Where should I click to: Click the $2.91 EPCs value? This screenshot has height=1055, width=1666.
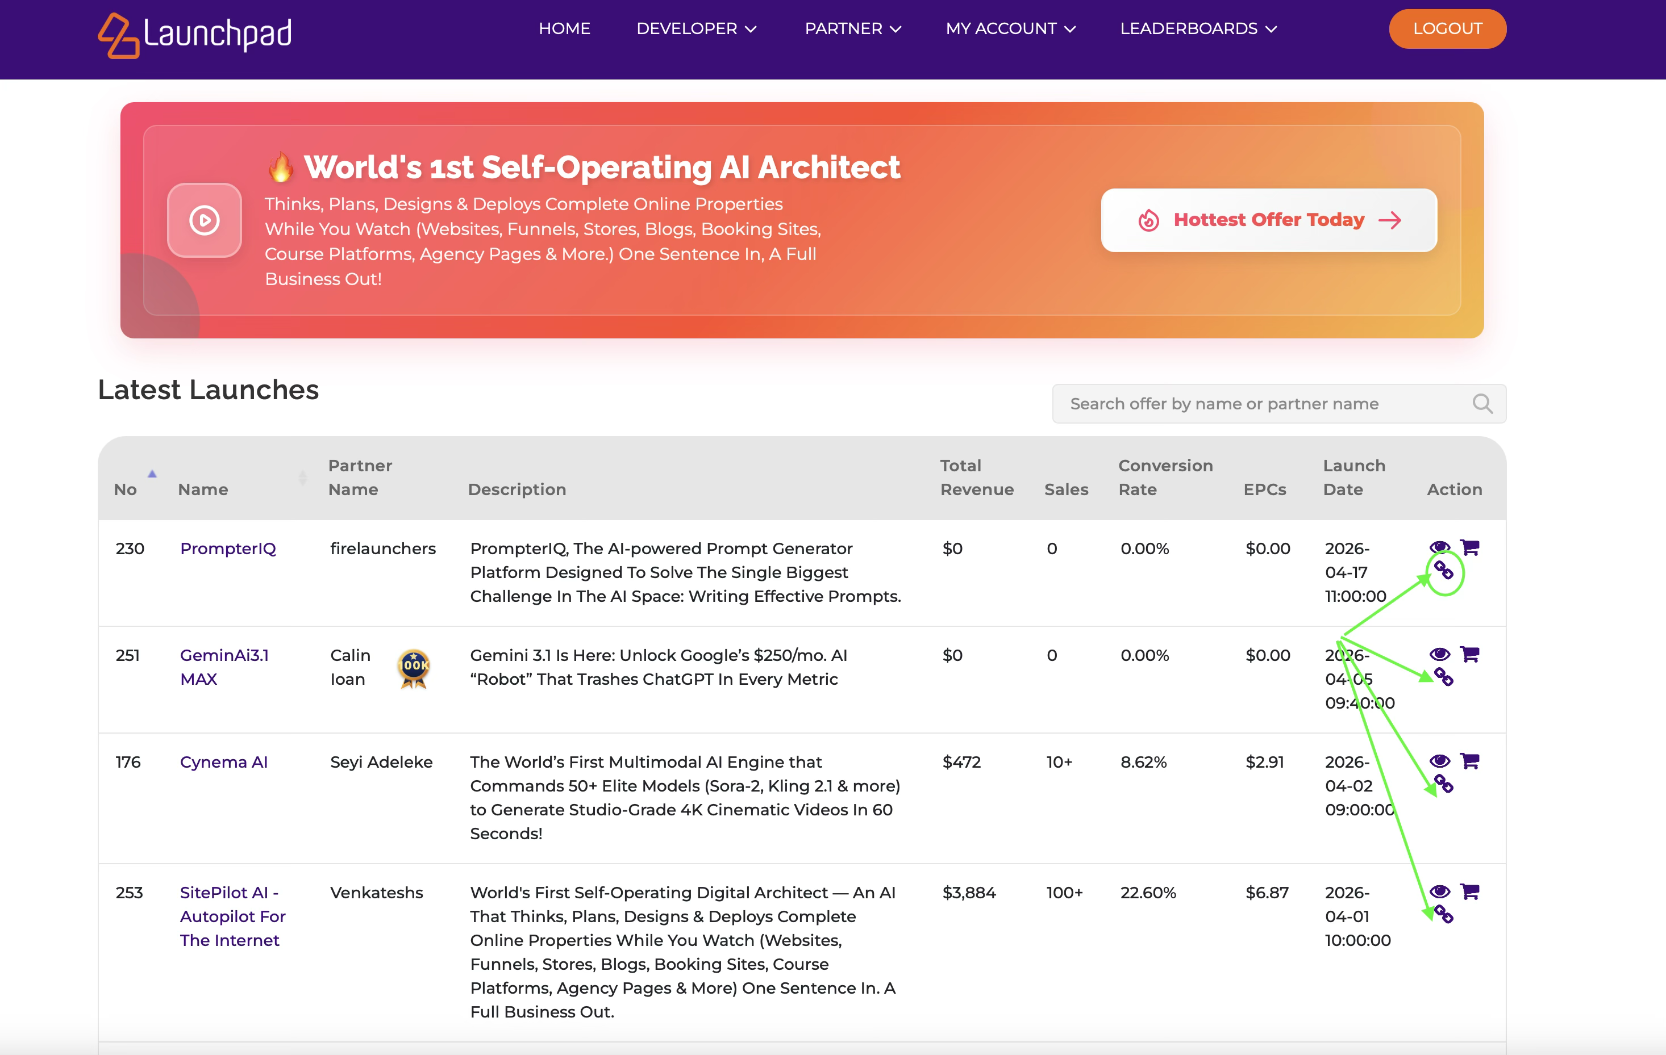[1265, 762]
